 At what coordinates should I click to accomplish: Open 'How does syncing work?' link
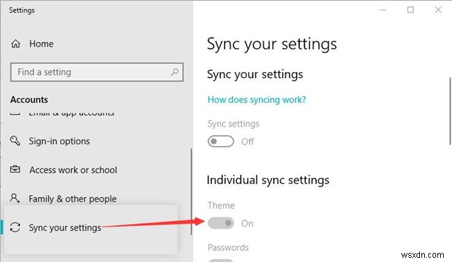click(x=257, y=100)
